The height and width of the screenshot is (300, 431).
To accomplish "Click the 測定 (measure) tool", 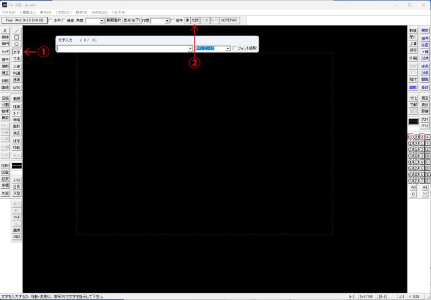I will pos(425,98).
